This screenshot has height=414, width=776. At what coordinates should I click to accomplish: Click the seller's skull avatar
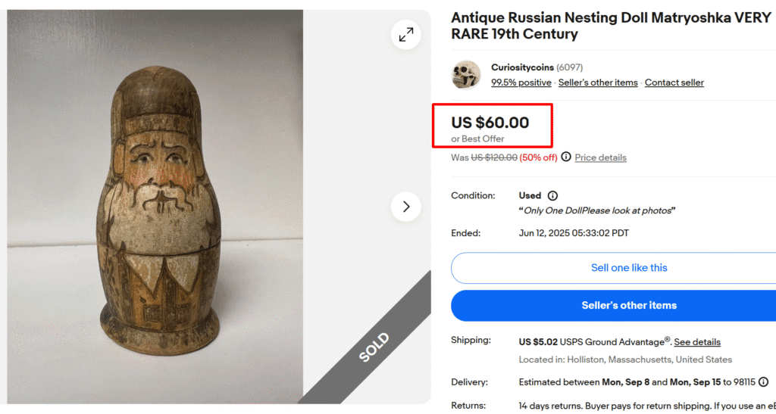tap(466, 75)
